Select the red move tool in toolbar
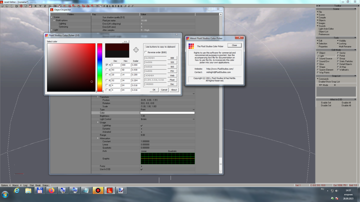Image resolution: width=360 pixels, height=202 pixels. click(21, 6)
